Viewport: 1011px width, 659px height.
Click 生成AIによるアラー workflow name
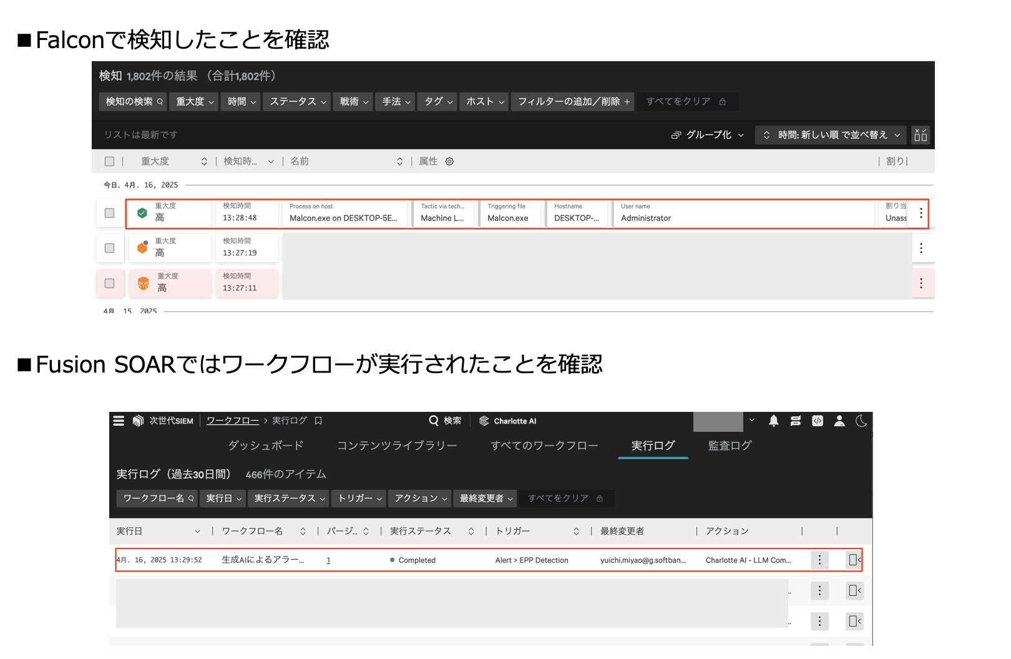pos(263,560)
